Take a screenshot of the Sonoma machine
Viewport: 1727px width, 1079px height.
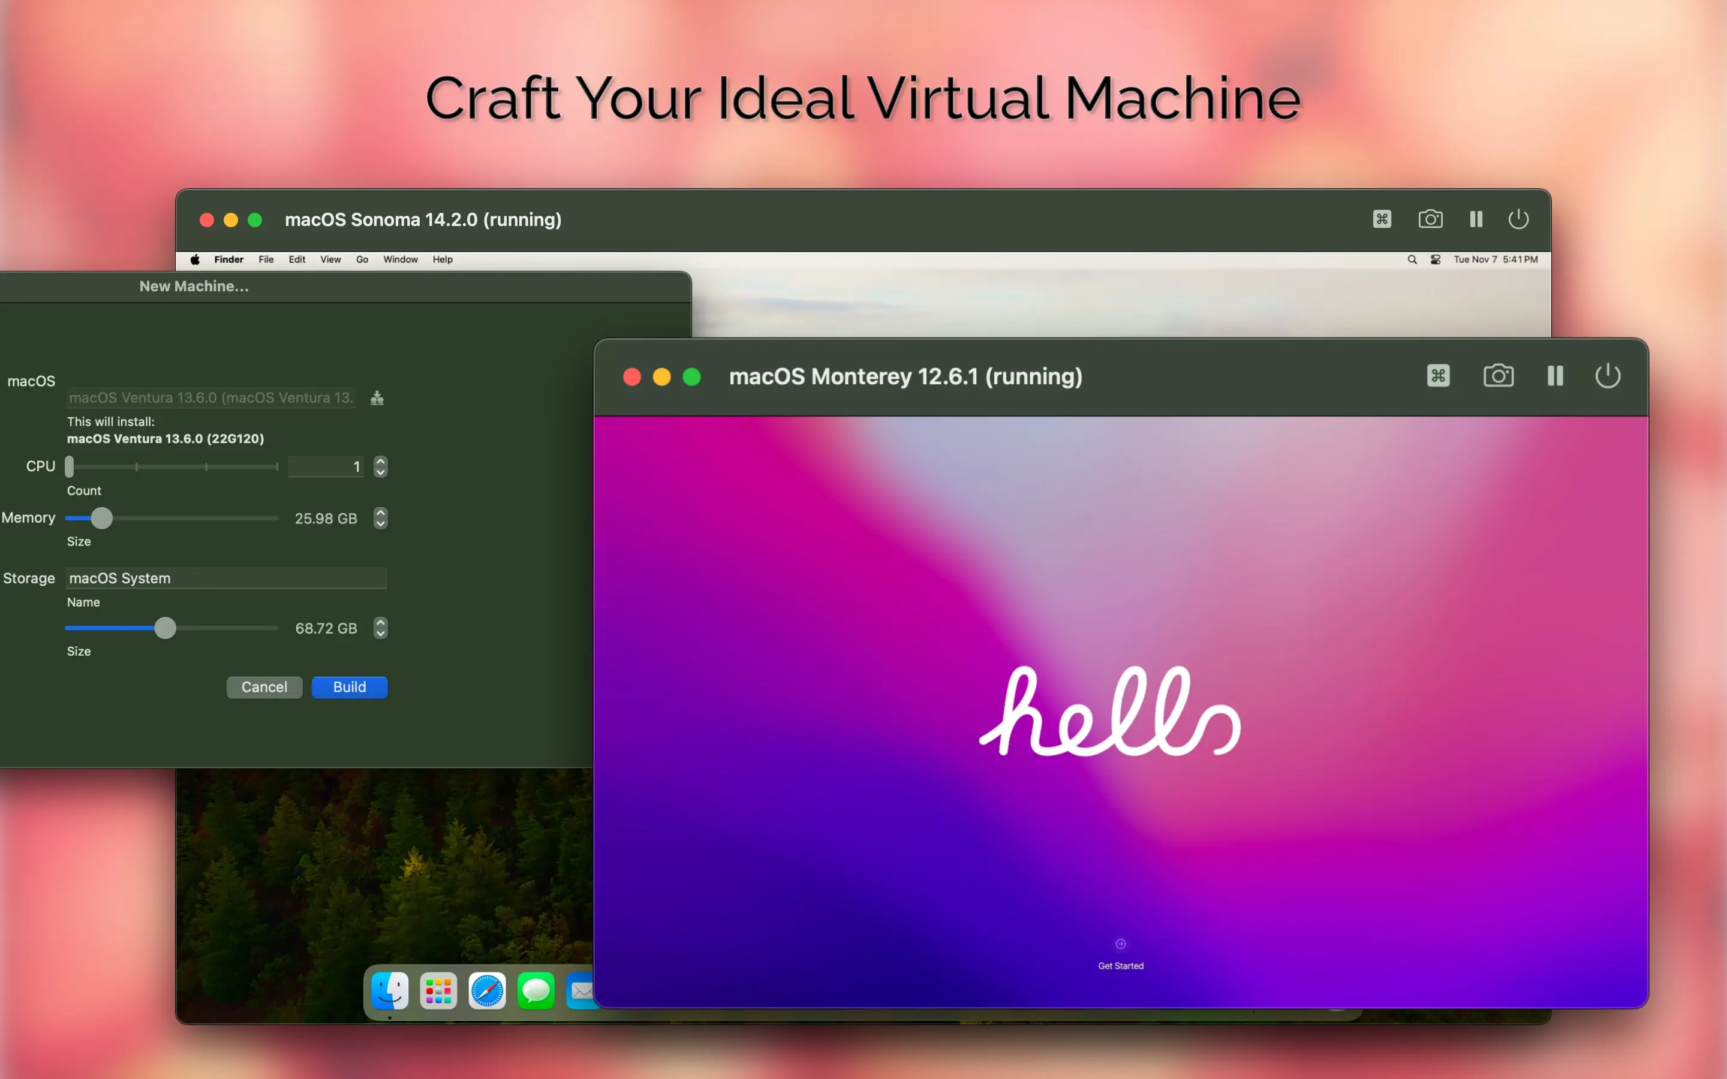click(1430, 219)
